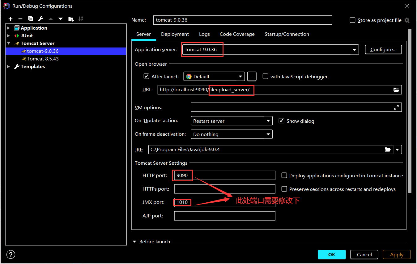The image size is (417, 264).
Task: Toggle the Show dialog checkbox
Action: point(281,121)
